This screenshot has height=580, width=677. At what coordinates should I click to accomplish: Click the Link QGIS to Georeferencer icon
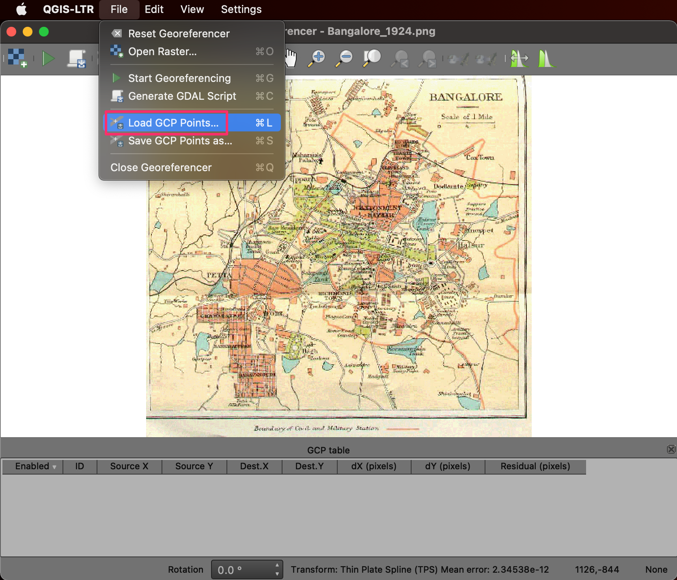[485, 59]
